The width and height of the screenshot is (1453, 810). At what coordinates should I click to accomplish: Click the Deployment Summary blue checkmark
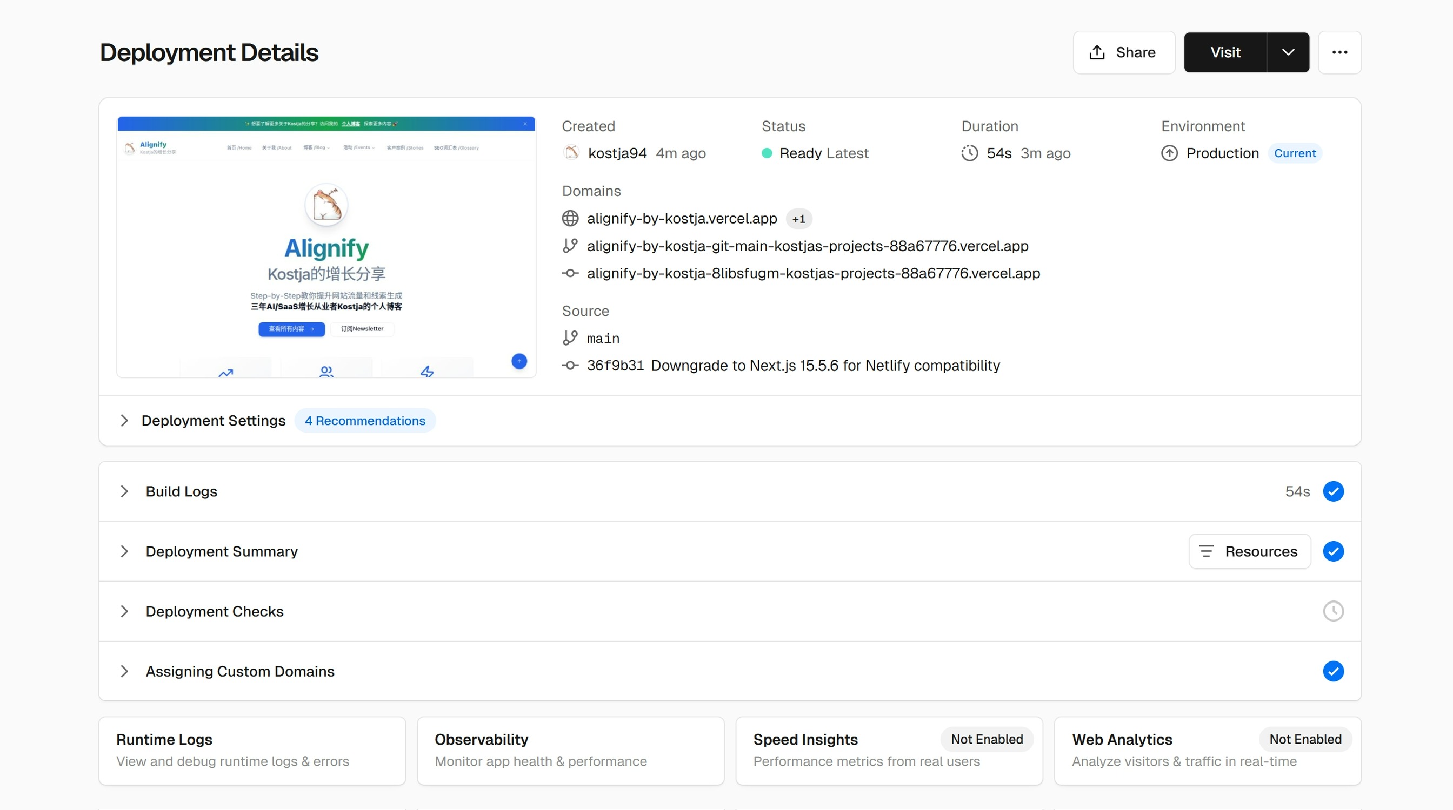coord(1333,551)
